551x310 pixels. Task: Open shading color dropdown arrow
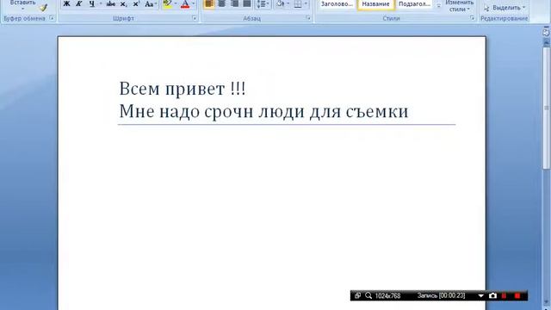coord(288,4)
